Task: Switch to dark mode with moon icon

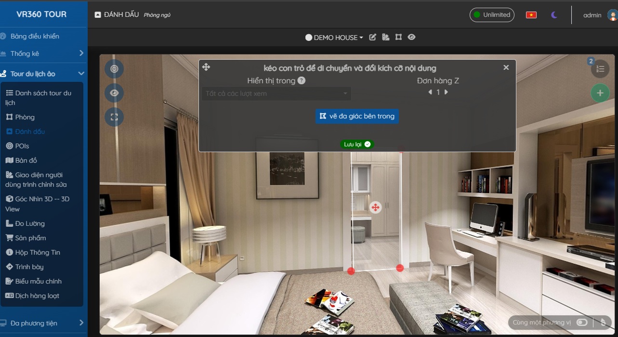Action: (x=554, y=15)
